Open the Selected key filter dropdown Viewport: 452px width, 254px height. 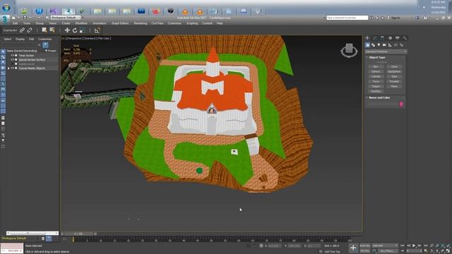pyautogui.click(x=385, y=246)
